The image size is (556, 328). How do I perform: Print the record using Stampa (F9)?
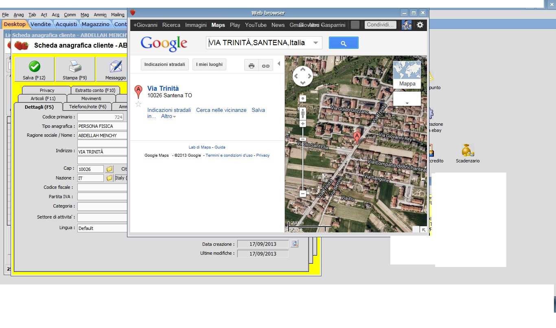tap(75, 69)
